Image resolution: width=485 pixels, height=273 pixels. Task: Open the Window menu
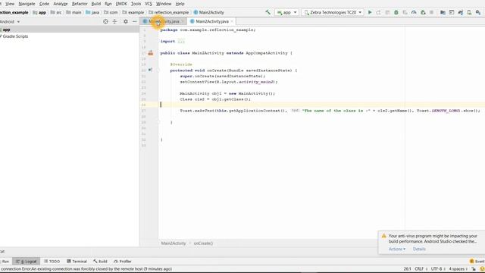pyautogui.click(x=164, y=4)
